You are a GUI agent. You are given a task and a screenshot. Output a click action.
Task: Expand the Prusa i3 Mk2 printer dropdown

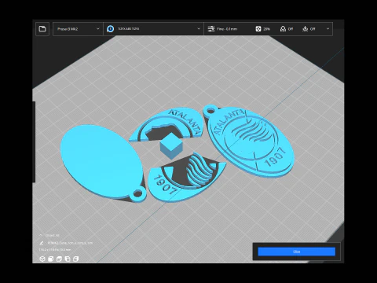(x=78, y=29)
